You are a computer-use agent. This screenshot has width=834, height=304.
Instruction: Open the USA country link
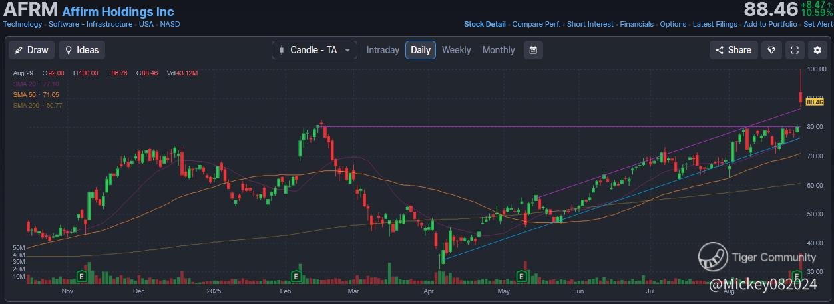point(146,24)
